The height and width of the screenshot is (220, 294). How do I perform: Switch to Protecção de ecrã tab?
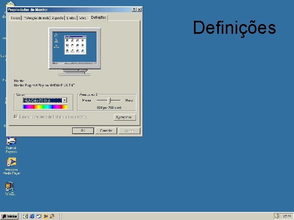click(x=36, y=18)
